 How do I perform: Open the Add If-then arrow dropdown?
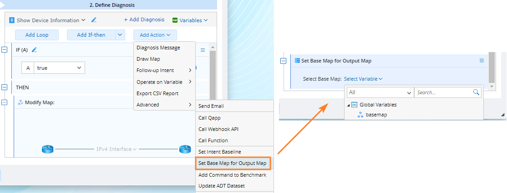(x=120, y=35)
